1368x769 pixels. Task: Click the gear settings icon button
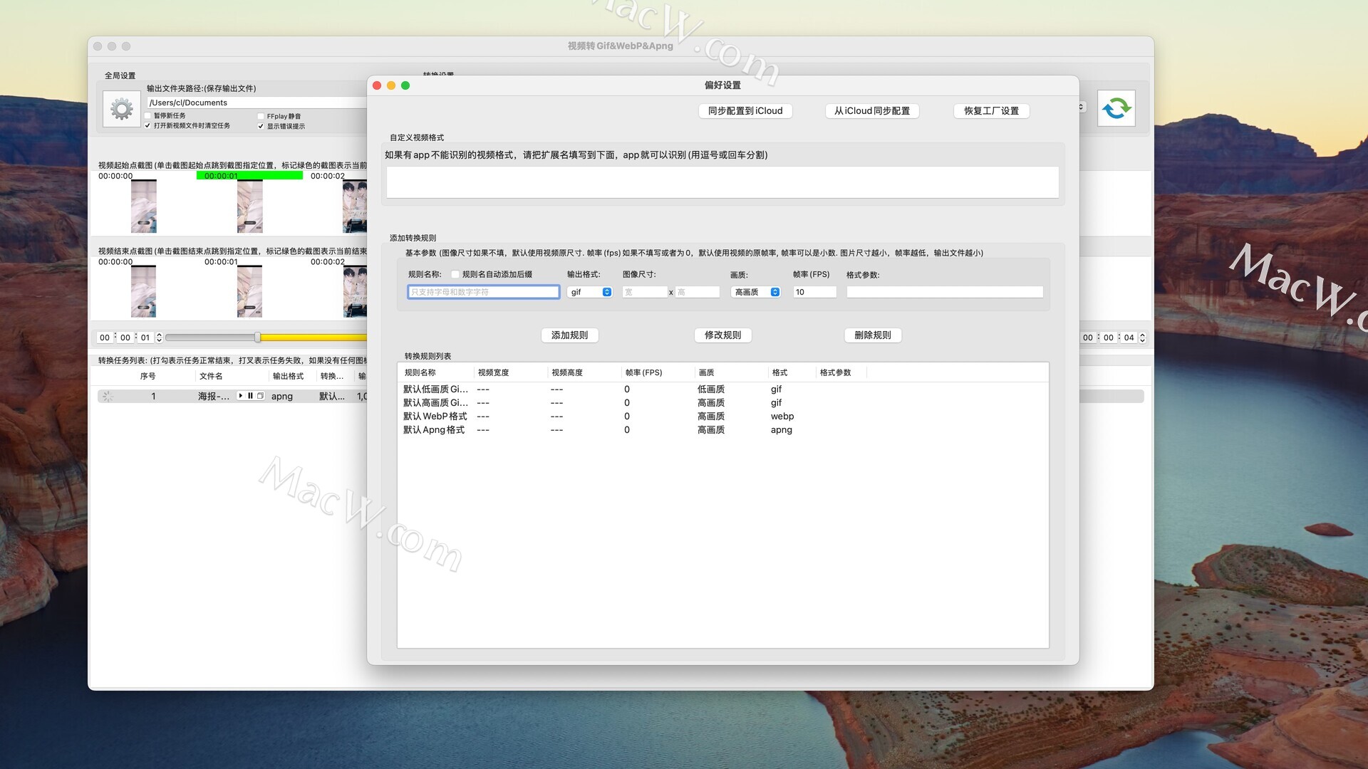click(121, 109)
